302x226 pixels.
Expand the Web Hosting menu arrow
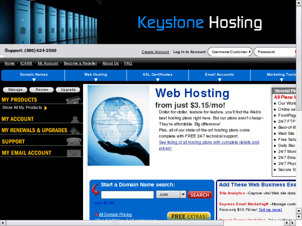(96, 80)
